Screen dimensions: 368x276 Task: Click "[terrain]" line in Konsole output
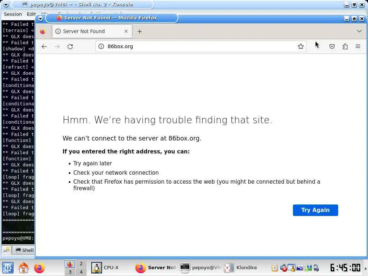tap(18, 30)
